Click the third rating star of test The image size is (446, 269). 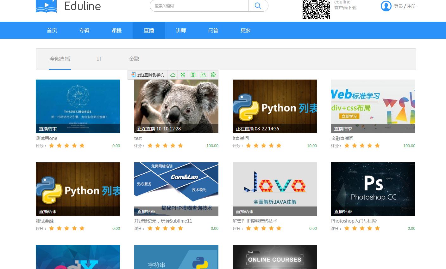(165, 146)
